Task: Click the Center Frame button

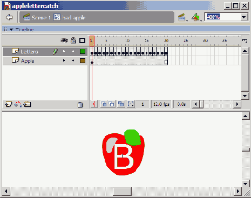Action: click(94, 104)
